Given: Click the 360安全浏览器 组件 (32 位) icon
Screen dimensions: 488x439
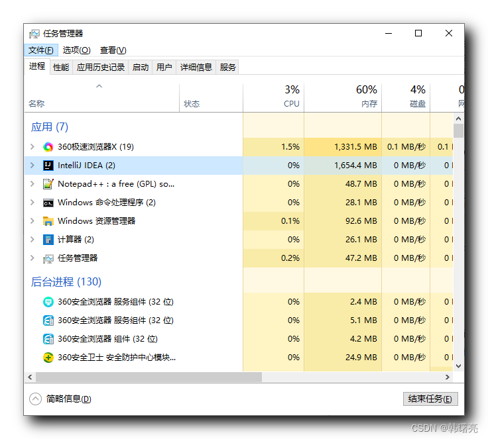Looking at the screenshot, I should click(x=48, y=339).
